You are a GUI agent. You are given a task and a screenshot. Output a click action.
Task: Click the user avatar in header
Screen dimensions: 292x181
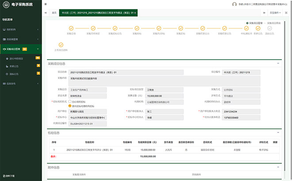[x=234, y=4]
